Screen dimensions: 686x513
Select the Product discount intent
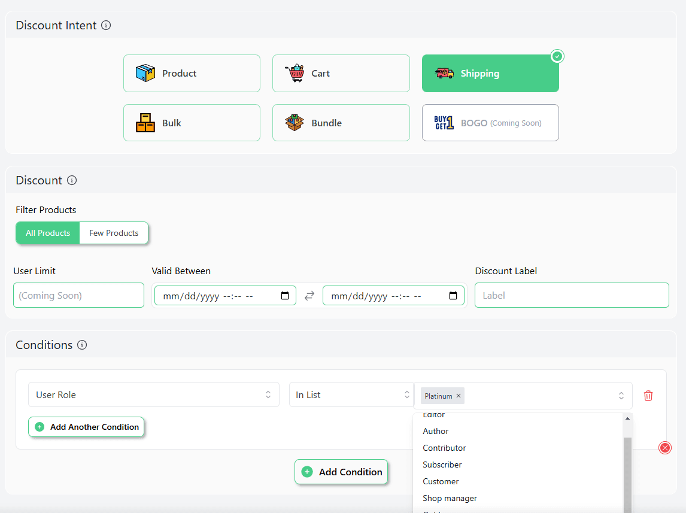(192, 74)
